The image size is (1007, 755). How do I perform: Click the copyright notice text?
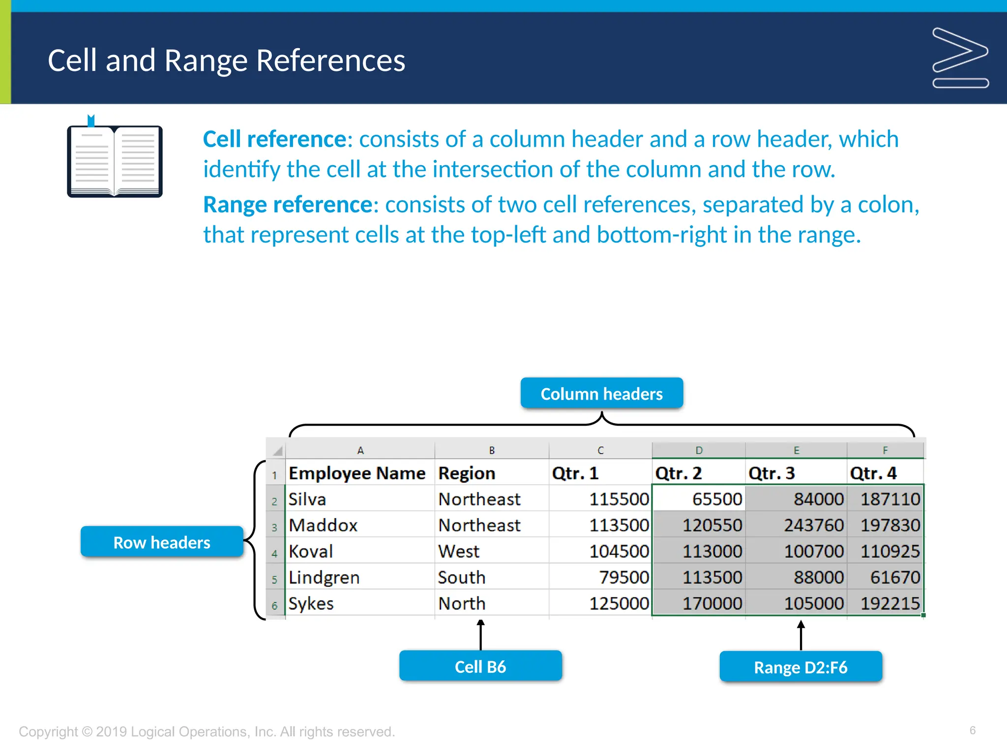[207, 731]
